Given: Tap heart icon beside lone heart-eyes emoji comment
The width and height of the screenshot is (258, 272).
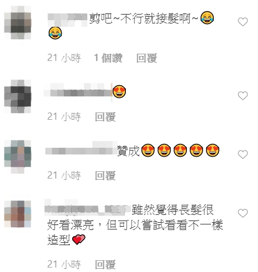Looking at the screenshot, I should tap(243, 96).
